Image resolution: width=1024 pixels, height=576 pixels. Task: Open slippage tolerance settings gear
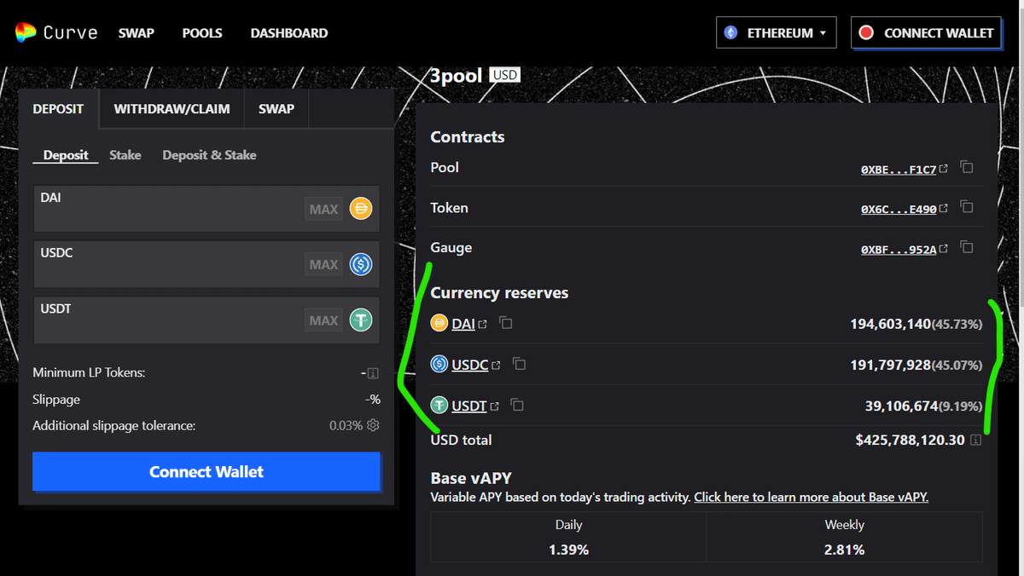(x=373, y=425)
